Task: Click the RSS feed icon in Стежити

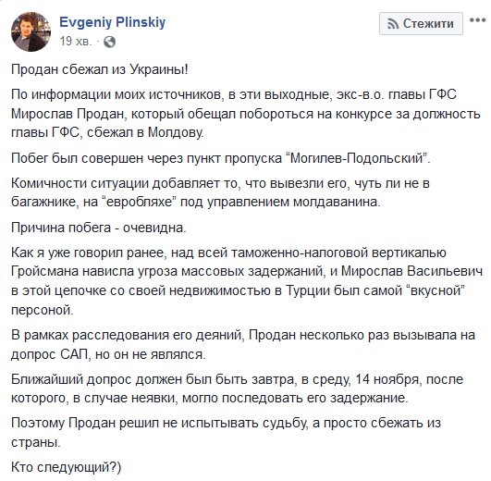Action: point(393,24)
